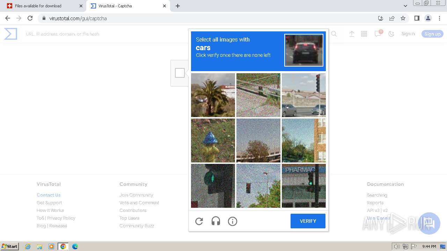Click the VERIFY button
This screenshot has height=251, width=447.
(x=308, y=221)
